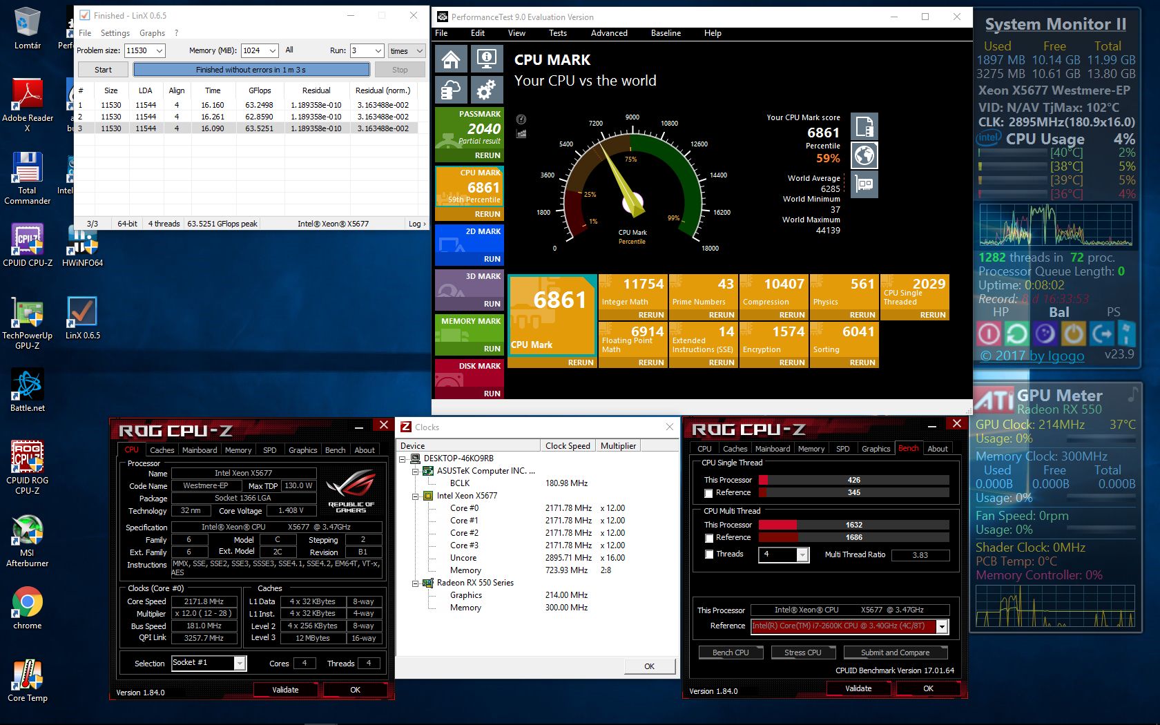Click the Start button in LinX
This screenshot has width=1160, height=725.
coord(103,70)
